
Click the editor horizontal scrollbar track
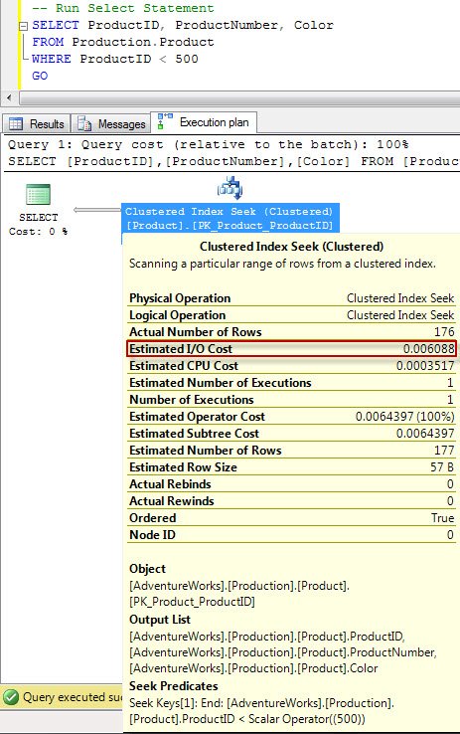(239, 98)
